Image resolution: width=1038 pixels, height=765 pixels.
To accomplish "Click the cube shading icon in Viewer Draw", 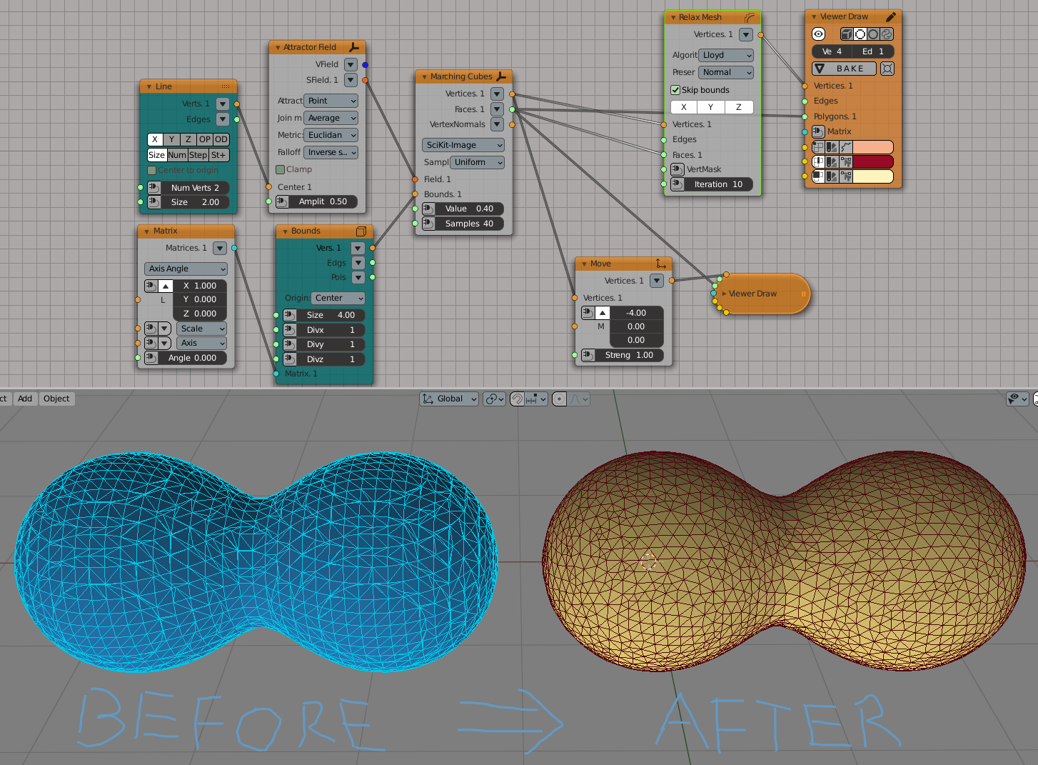I will (x=847, y=34).
